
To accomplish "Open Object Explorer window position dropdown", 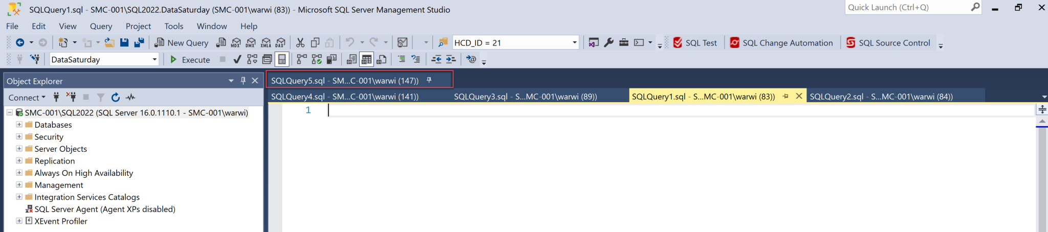I will click(x=231, y=81).
